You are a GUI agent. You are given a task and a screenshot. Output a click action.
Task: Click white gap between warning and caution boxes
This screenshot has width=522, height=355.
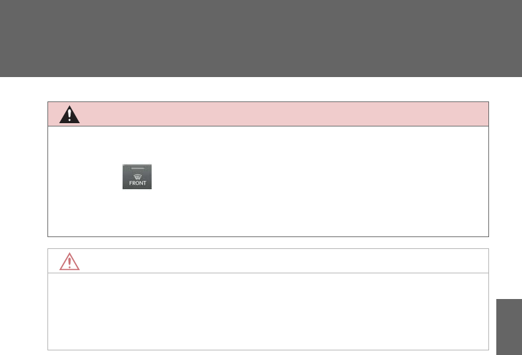268,242
